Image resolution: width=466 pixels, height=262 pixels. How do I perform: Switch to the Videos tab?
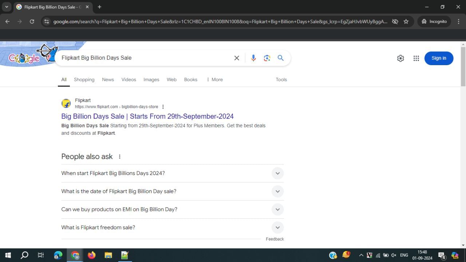point(129,79)
